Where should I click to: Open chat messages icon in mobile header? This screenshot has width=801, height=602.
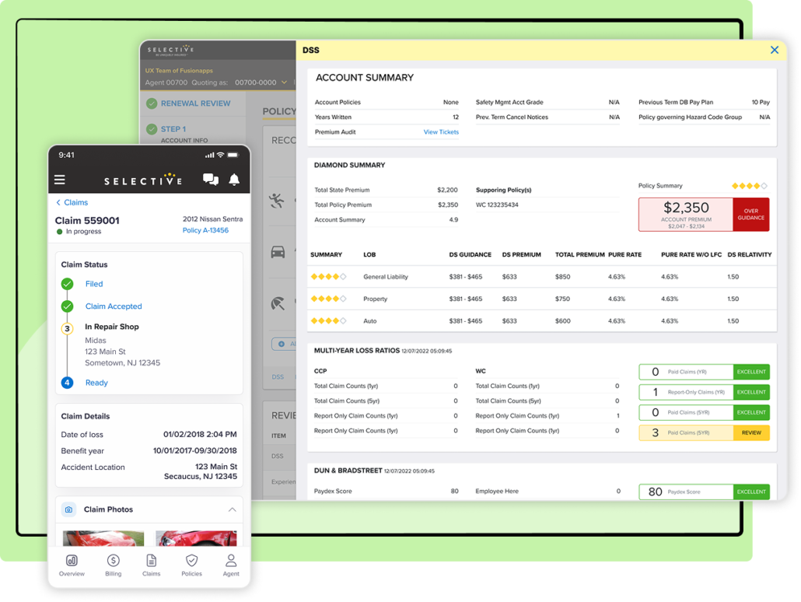coord(211,180)
